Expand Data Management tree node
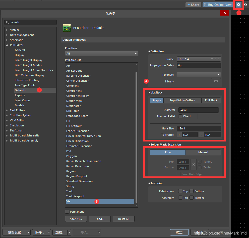249x238 pixels. pos(7,35)
